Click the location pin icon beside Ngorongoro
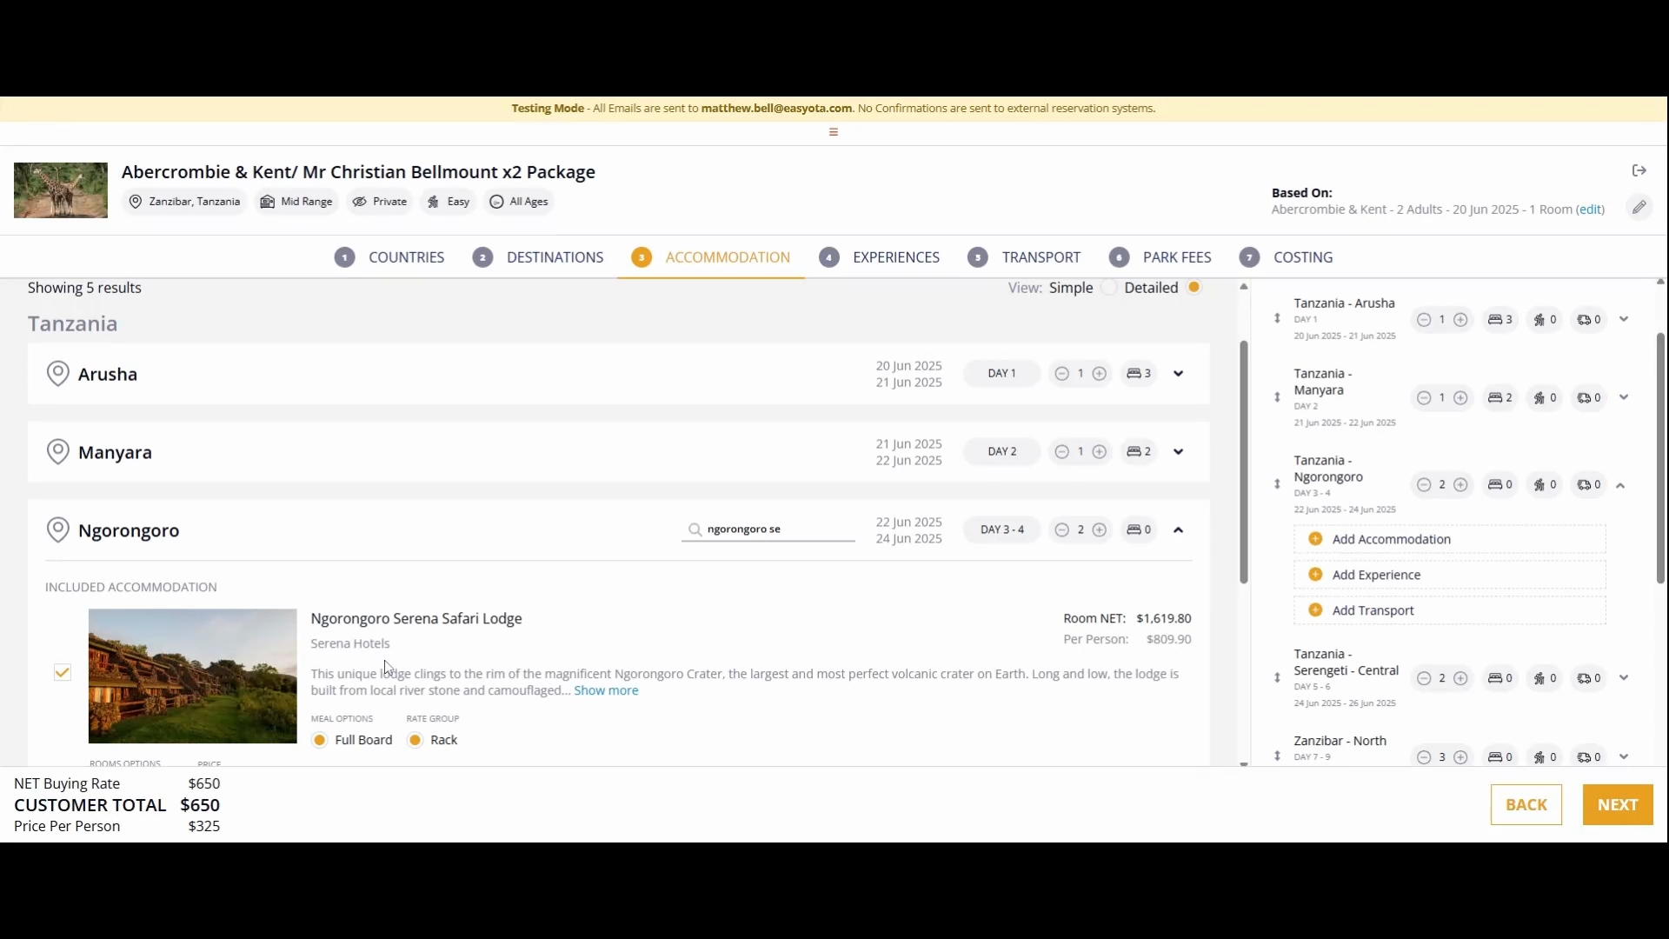Viewport: 1669px width, 939px height. coord(57,530)
